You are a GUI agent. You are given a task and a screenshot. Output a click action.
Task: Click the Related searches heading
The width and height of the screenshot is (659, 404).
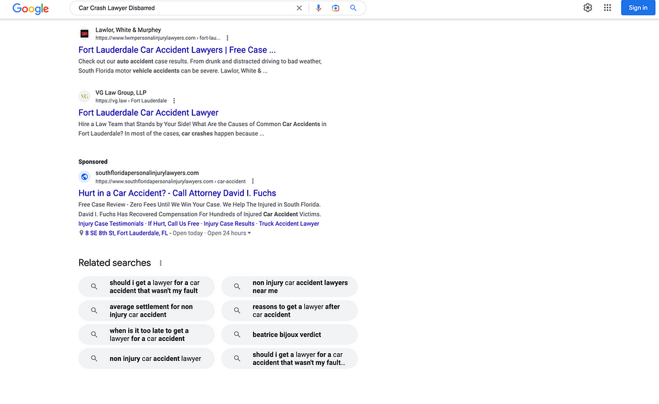(x=115, y=263)
